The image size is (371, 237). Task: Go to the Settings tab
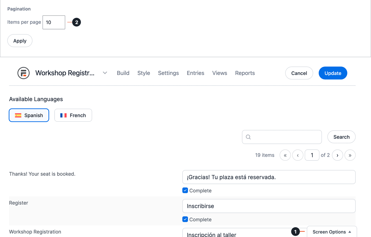(168, 73)
